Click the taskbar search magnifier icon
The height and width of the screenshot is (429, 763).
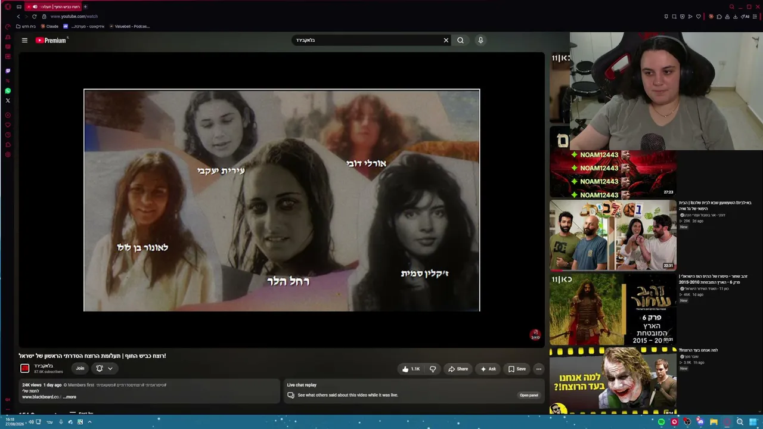tap(740, 422)
